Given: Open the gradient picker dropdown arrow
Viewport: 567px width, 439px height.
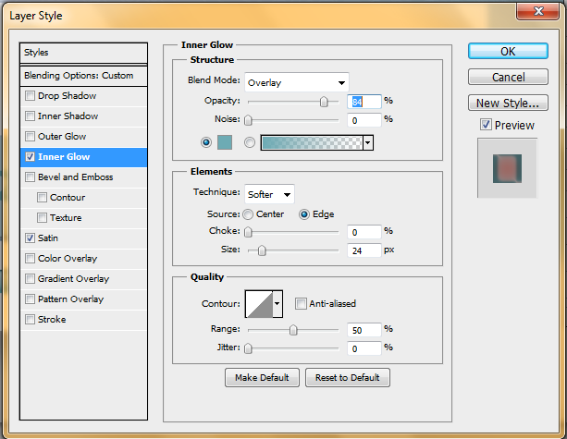Looking at the screenshot, I should pos(368,143).
